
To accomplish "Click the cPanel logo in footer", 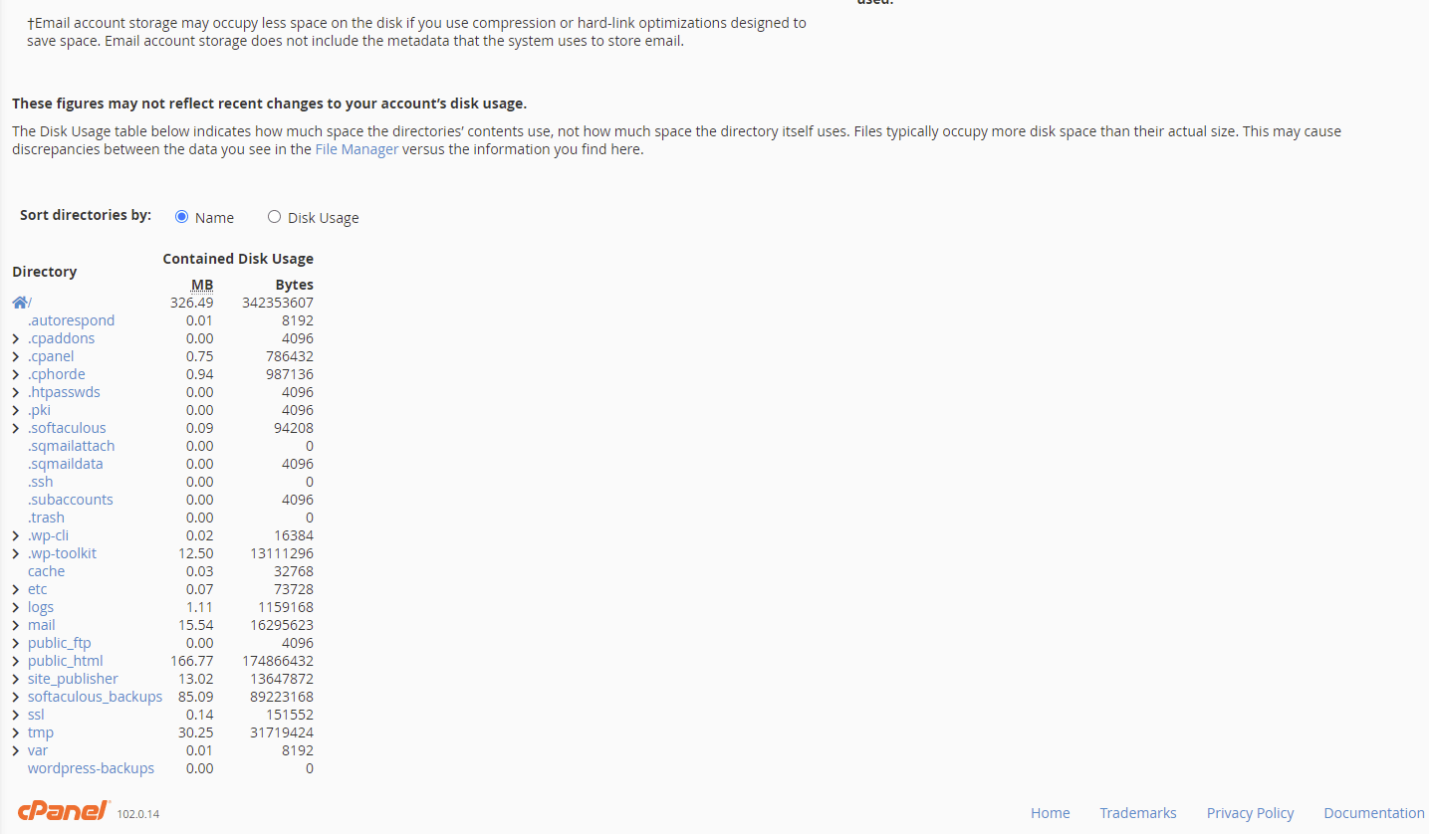I will point(64,811).
